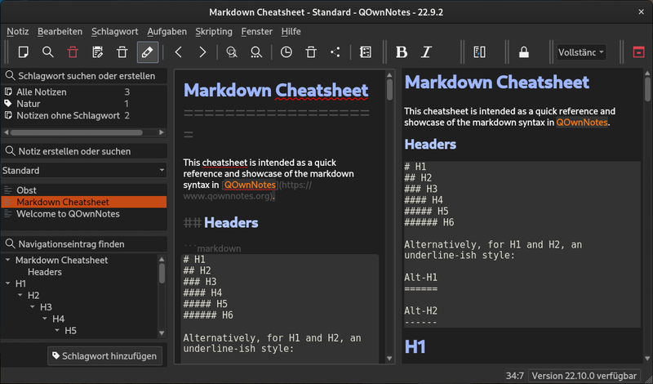Open the Notiz menu
This screenshot has height=384, width=653.
point(17,32)
